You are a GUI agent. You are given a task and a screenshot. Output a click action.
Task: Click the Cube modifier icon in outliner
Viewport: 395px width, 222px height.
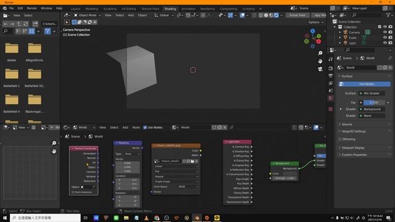coord(364,38)
